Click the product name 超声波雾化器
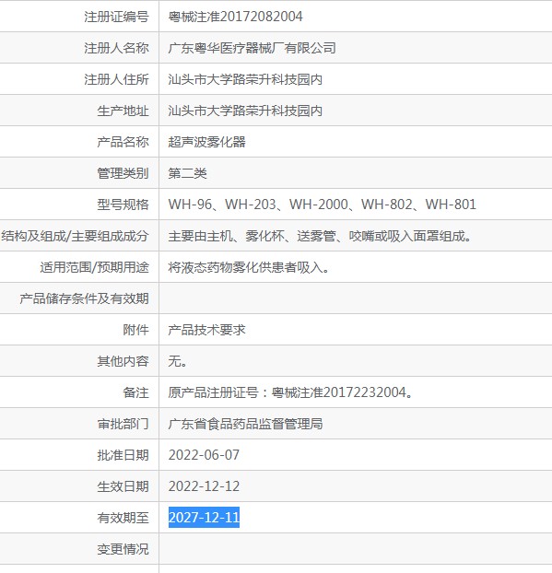This screenshot has width=552, height=573. click(207, 142)
